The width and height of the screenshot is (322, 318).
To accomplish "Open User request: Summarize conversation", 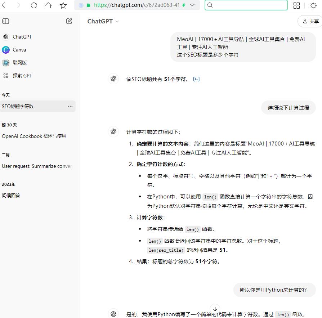I will (37, 166).
